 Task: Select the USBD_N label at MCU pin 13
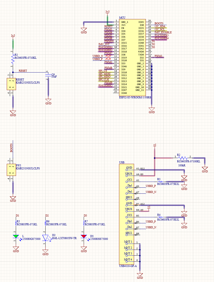98,56
